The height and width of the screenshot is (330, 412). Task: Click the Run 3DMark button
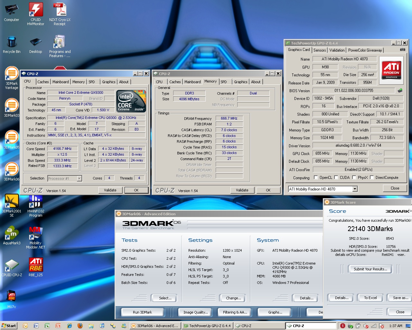coord(142,312)
